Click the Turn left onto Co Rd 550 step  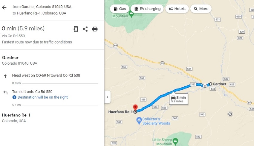point(33,91)
